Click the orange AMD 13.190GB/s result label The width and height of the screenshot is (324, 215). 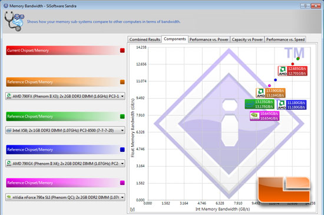coord(271,93)
